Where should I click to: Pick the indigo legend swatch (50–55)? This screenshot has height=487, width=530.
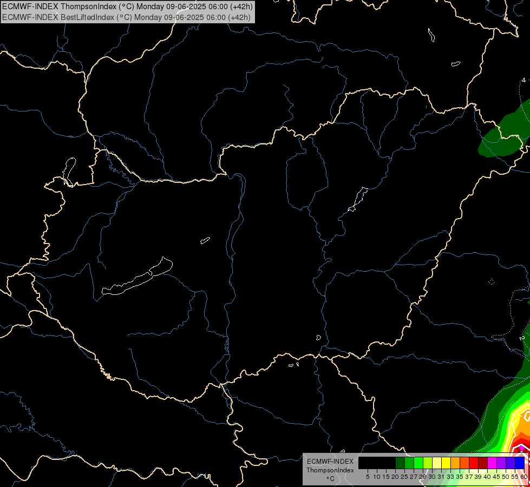coord(511,463)
